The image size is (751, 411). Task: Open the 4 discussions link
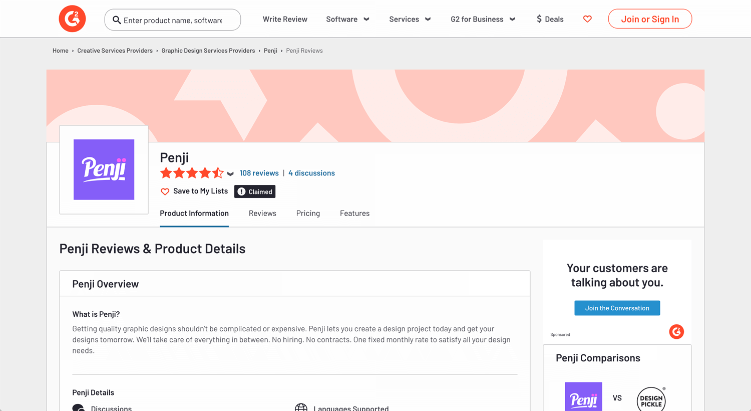click(x=311, y=173)
